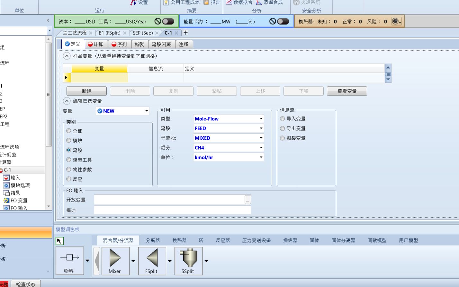Image resolution: width=459 pixels, height=287 pixels.
Task: Open the 子流股 MIXED dropdown
Action: click(261, 138)
